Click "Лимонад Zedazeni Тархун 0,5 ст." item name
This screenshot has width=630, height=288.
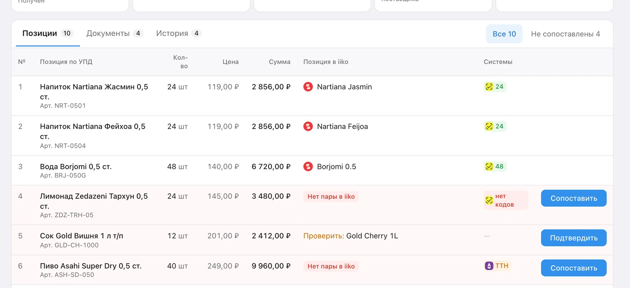tap(94, 201)
